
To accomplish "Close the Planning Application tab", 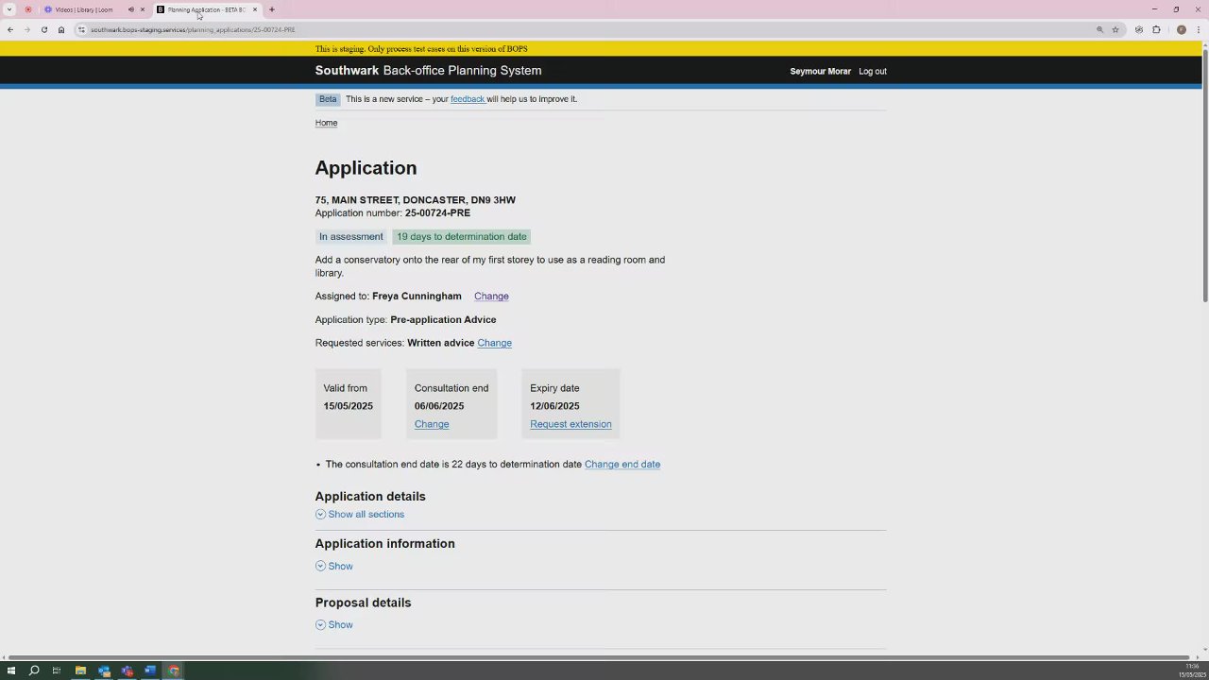I will [x=254, y=9].
